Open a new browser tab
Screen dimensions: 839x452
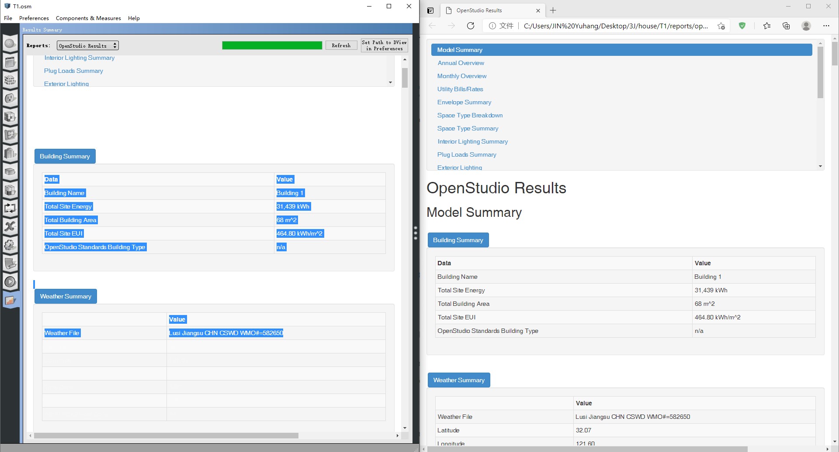click(x=553, y=10)
